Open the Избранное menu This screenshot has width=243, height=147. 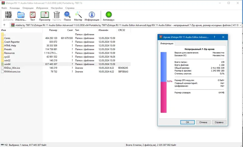(x=42, y=8)
